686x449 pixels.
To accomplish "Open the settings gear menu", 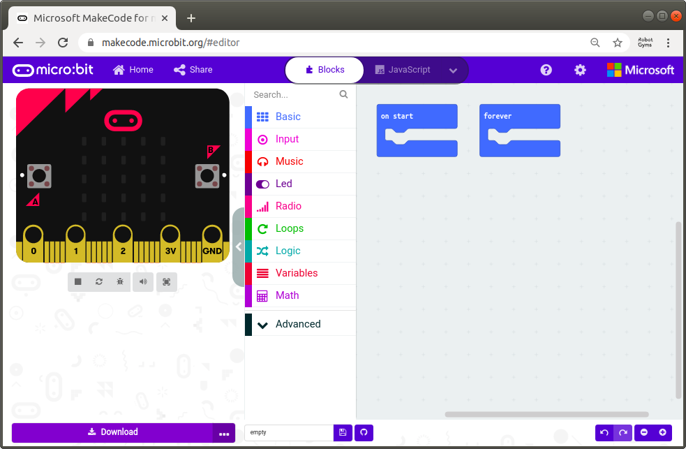I will point(580,70).
